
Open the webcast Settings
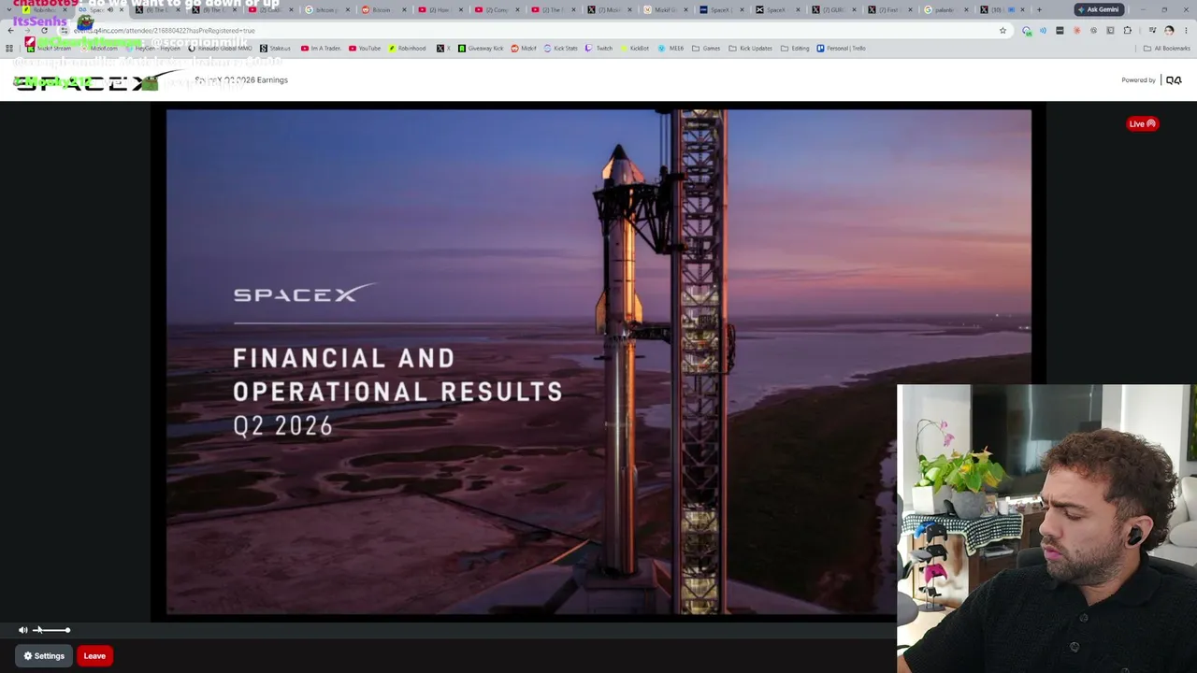44,656
